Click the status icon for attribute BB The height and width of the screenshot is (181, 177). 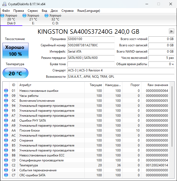[6, 155]
